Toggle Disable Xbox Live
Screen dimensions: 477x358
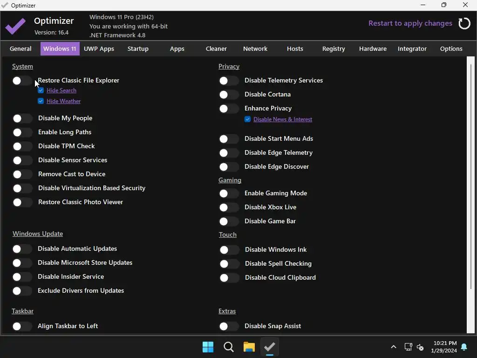[x=229, y=207]
